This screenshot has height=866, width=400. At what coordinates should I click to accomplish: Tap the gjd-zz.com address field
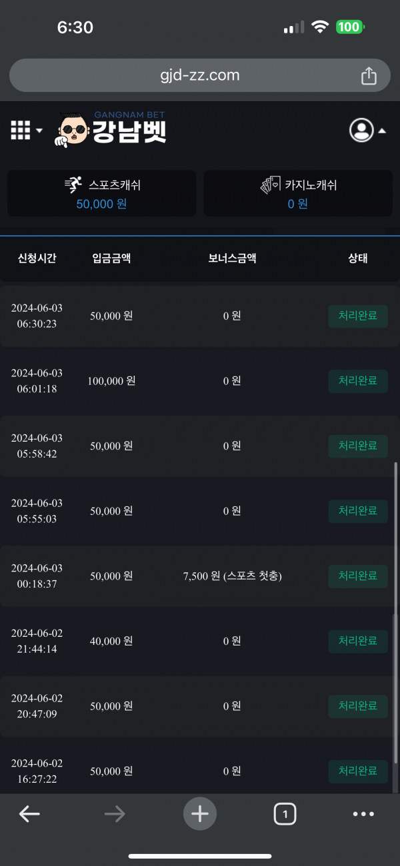pos(199,75)
